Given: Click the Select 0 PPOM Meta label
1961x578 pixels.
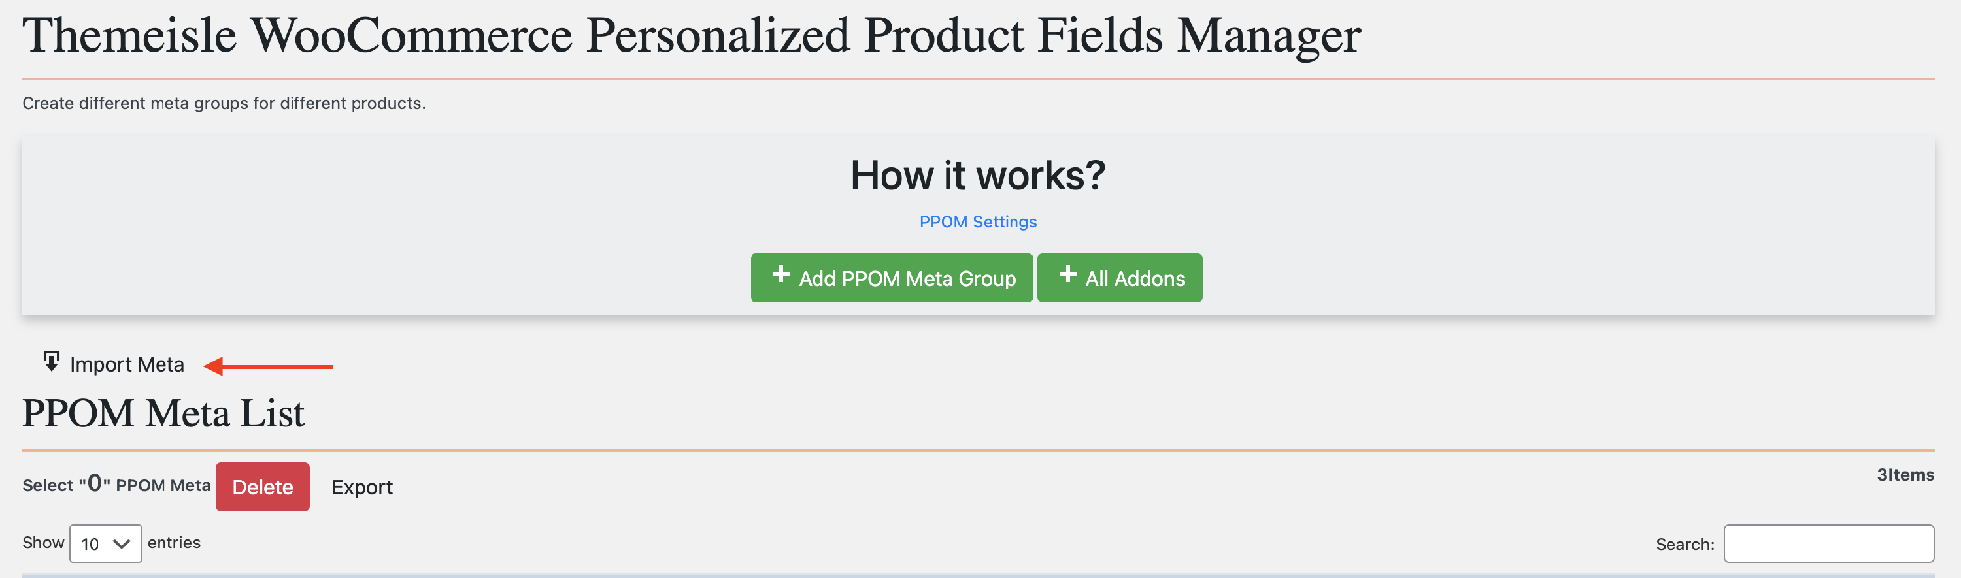Looking at the screenshot, I should [x=116, y=485].
